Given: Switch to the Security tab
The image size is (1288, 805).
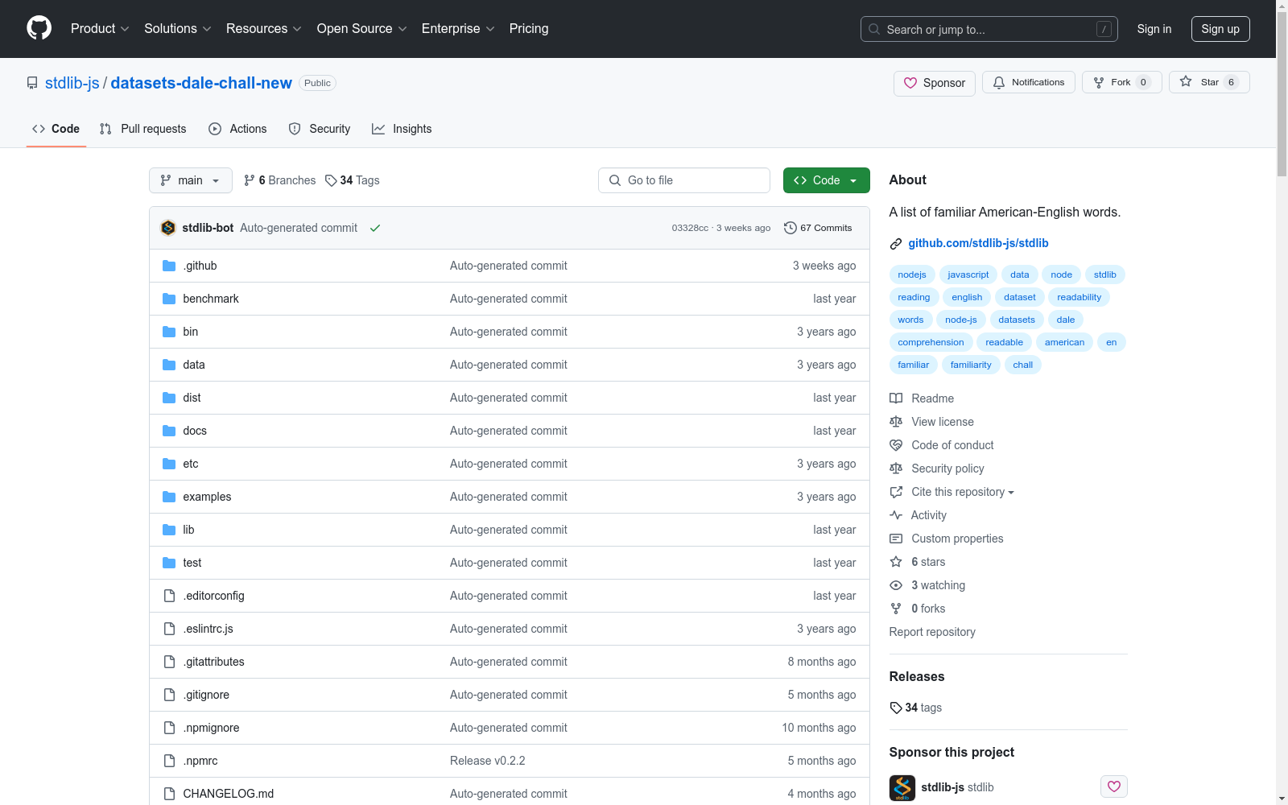Looking at the screenshot, I should [320, 129].
